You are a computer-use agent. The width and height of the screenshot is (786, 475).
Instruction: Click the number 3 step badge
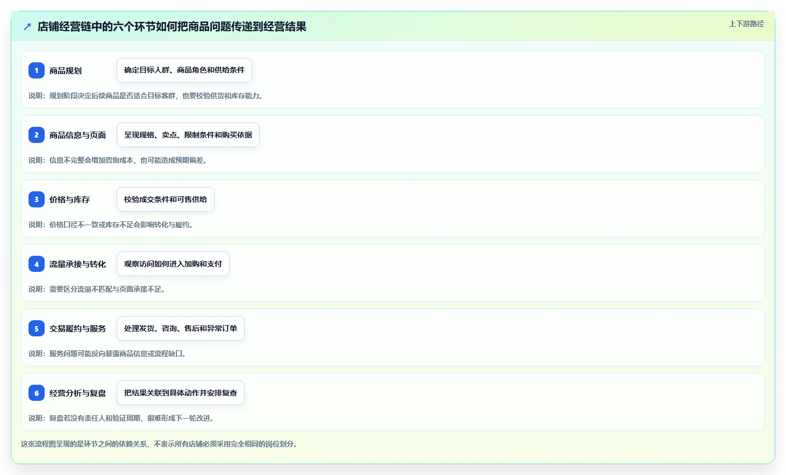37,199
